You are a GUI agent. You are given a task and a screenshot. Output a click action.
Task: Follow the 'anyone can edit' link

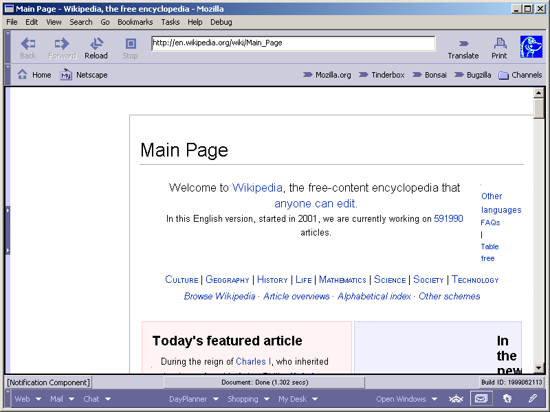click(x=315, y=203)
